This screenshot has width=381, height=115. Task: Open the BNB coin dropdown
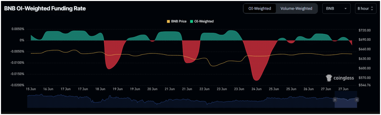click(x=336, y=8)
